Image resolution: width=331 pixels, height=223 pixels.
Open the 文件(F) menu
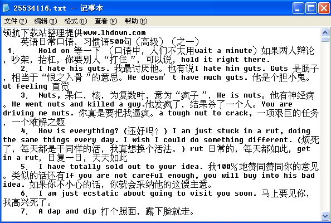point(16,21)
